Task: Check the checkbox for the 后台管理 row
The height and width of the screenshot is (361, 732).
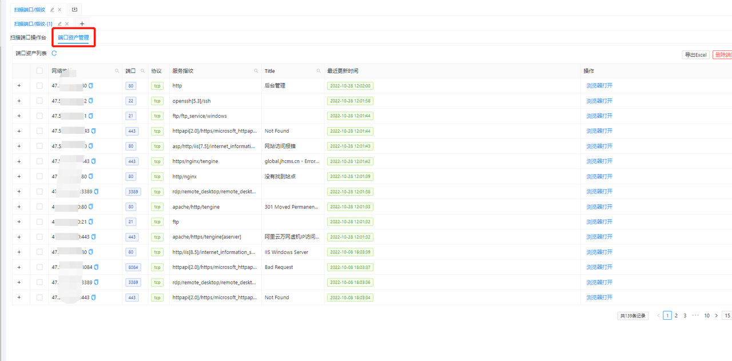Action: click(x=39, y=86)
